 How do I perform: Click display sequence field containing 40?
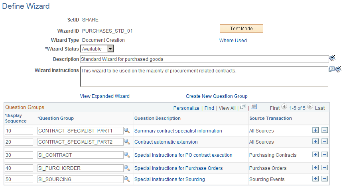[19, 168]
